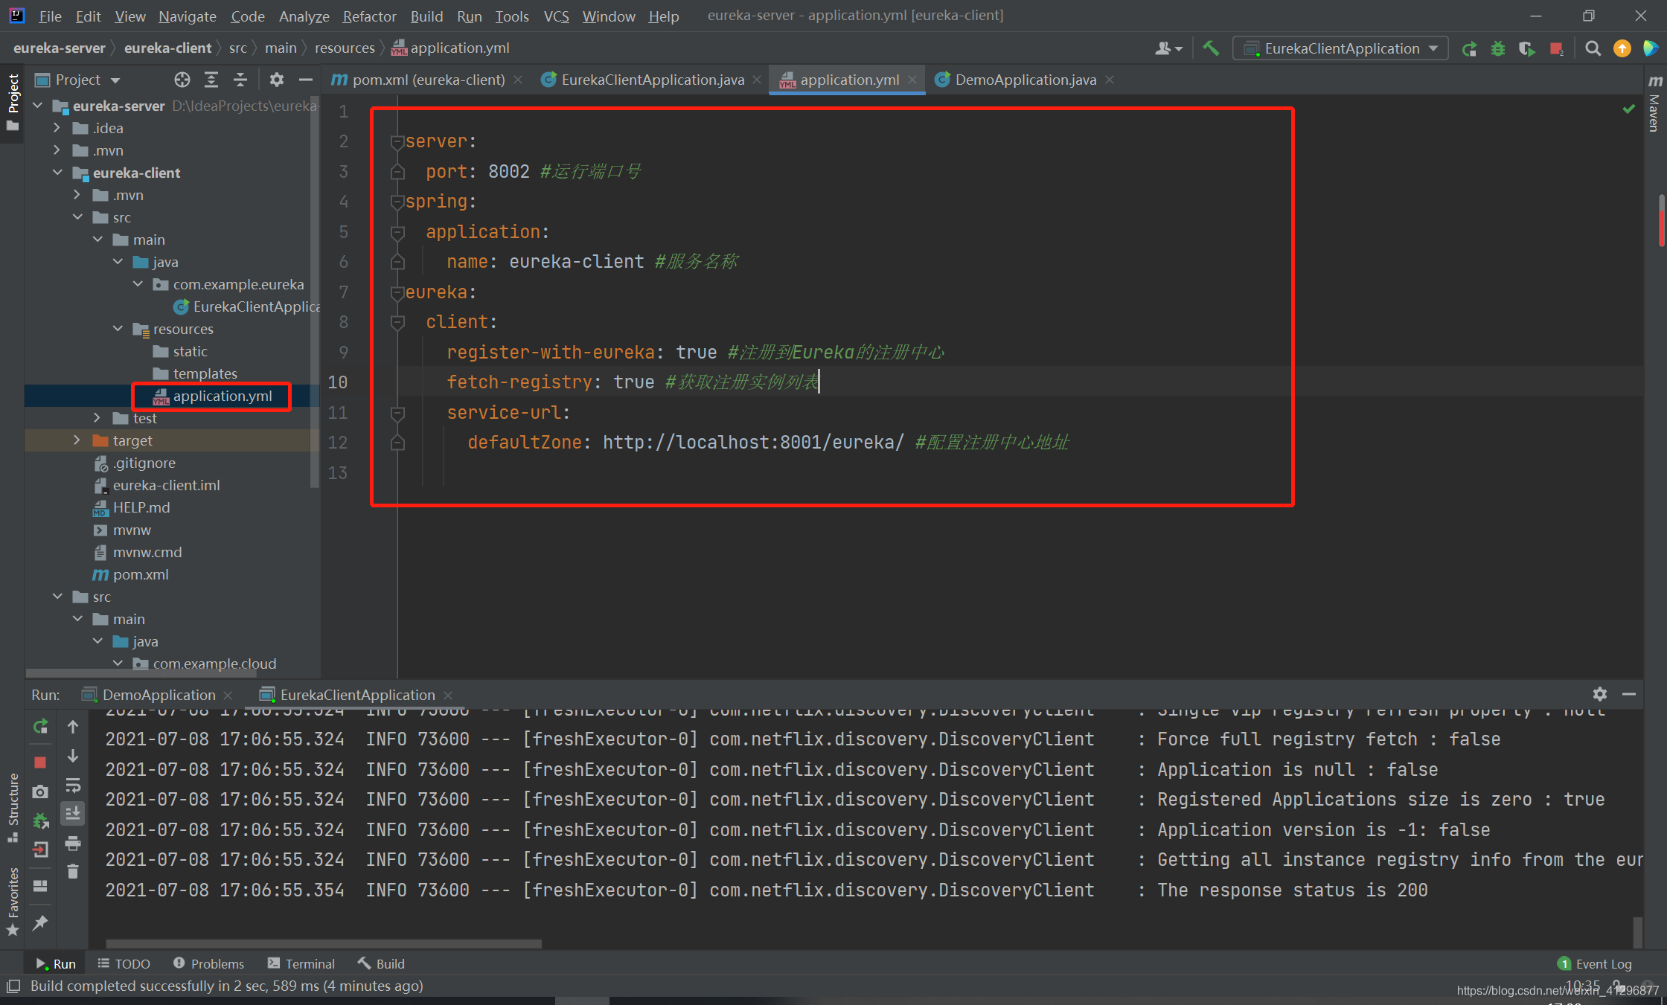Stop the running application in top toolbar
This screenshot has width=1667, height=1005.
tap(1556, 48)
